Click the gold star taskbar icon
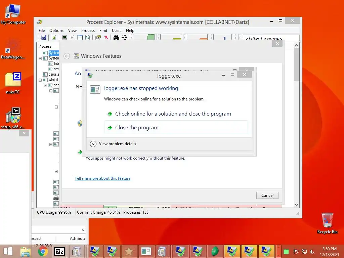 [x=129, y=251]
